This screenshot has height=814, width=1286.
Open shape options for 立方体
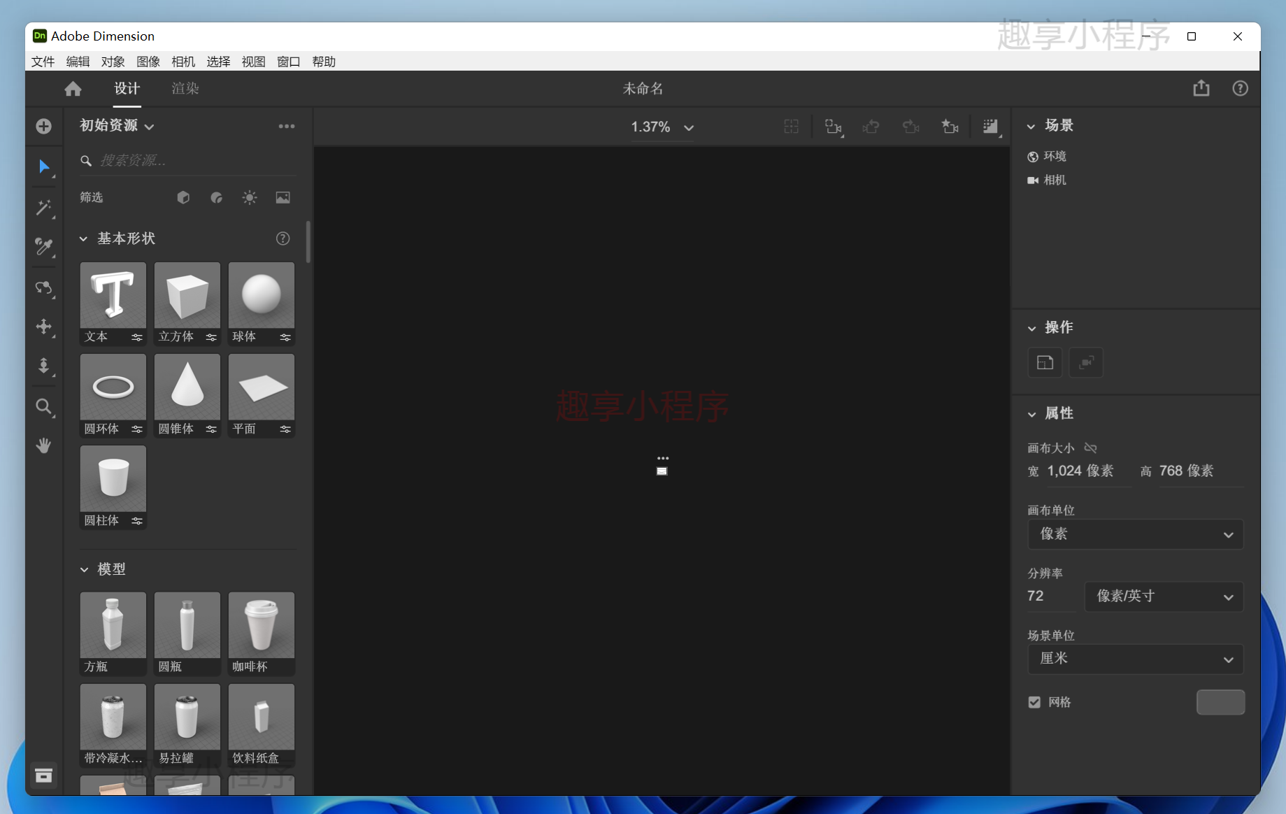point(211,338)
